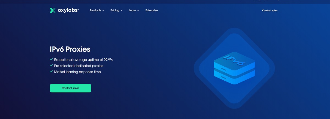Click the green Contact sales button
This screenshot has width=330, height=119.
click(70, 88)
